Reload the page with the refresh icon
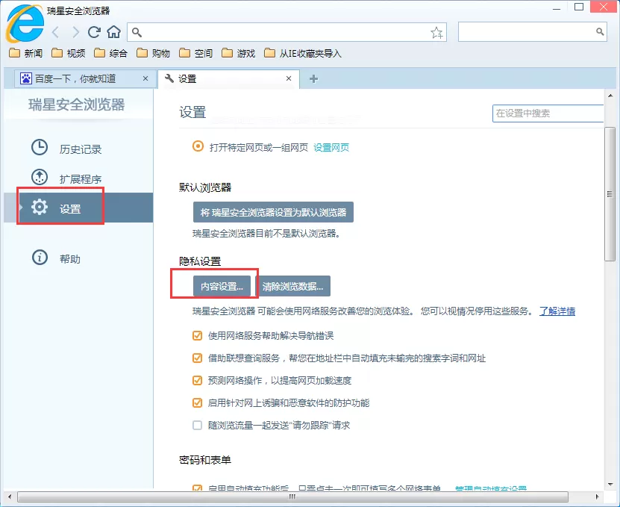Viewport: 620px width, 507px height. 94,32
